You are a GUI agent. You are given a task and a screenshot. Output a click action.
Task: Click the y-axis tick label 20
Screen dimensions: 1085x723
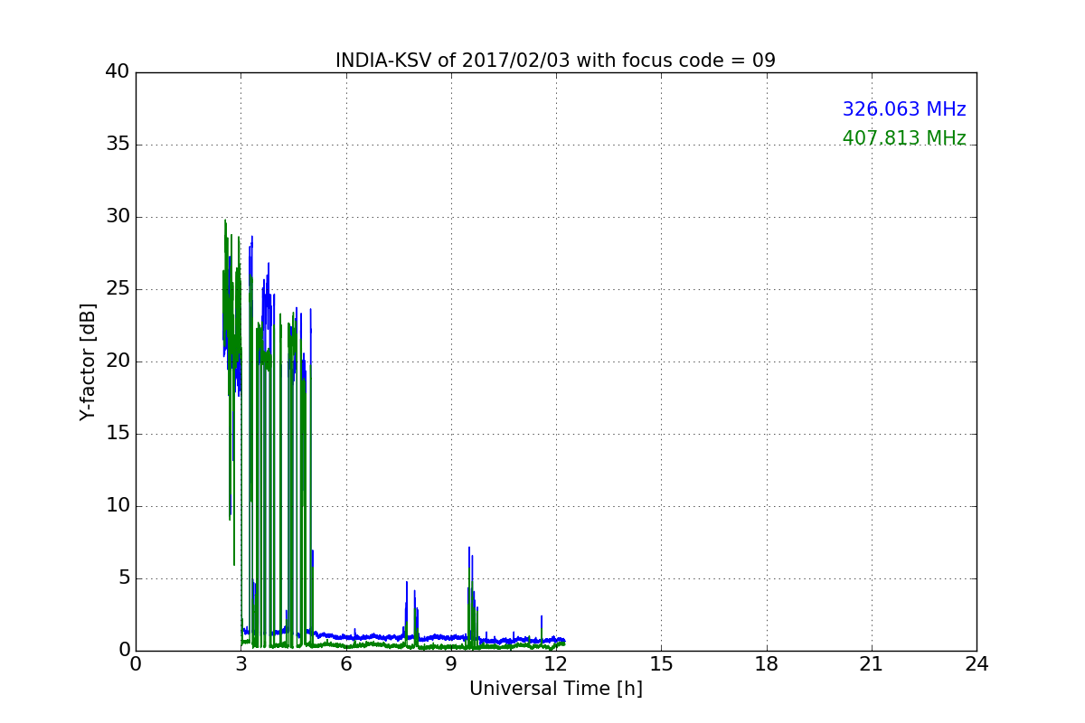tap(118, 361)
